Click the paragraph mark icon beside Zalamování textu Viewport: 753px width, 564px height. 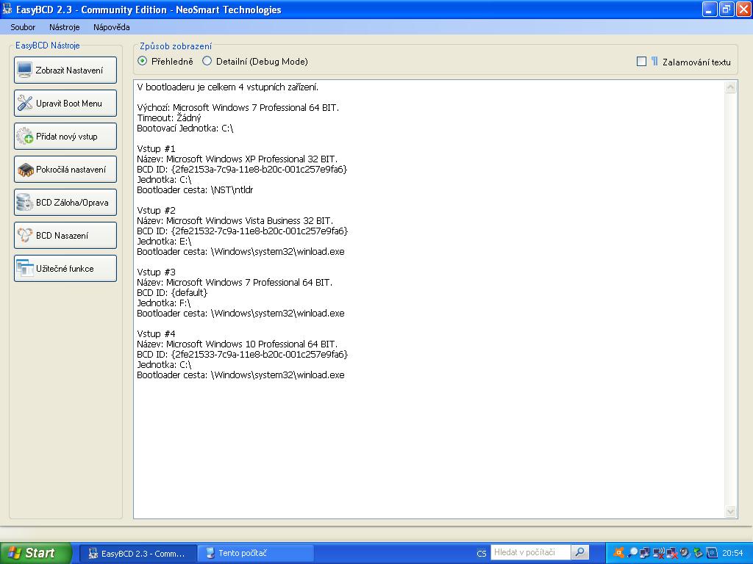point(654,62)
